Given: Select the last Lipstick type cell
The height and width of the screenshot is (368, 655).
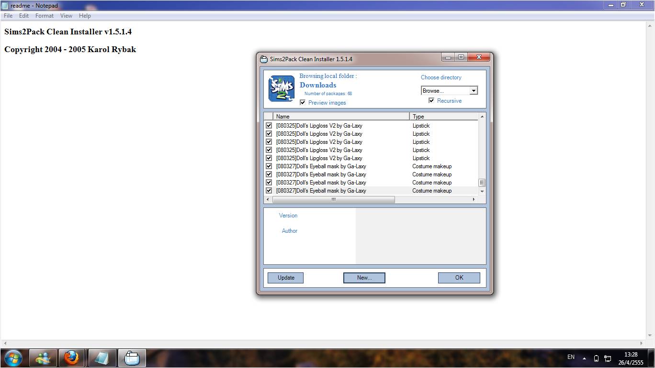Looking at the screenshot, I should click(x=421, y=158).
